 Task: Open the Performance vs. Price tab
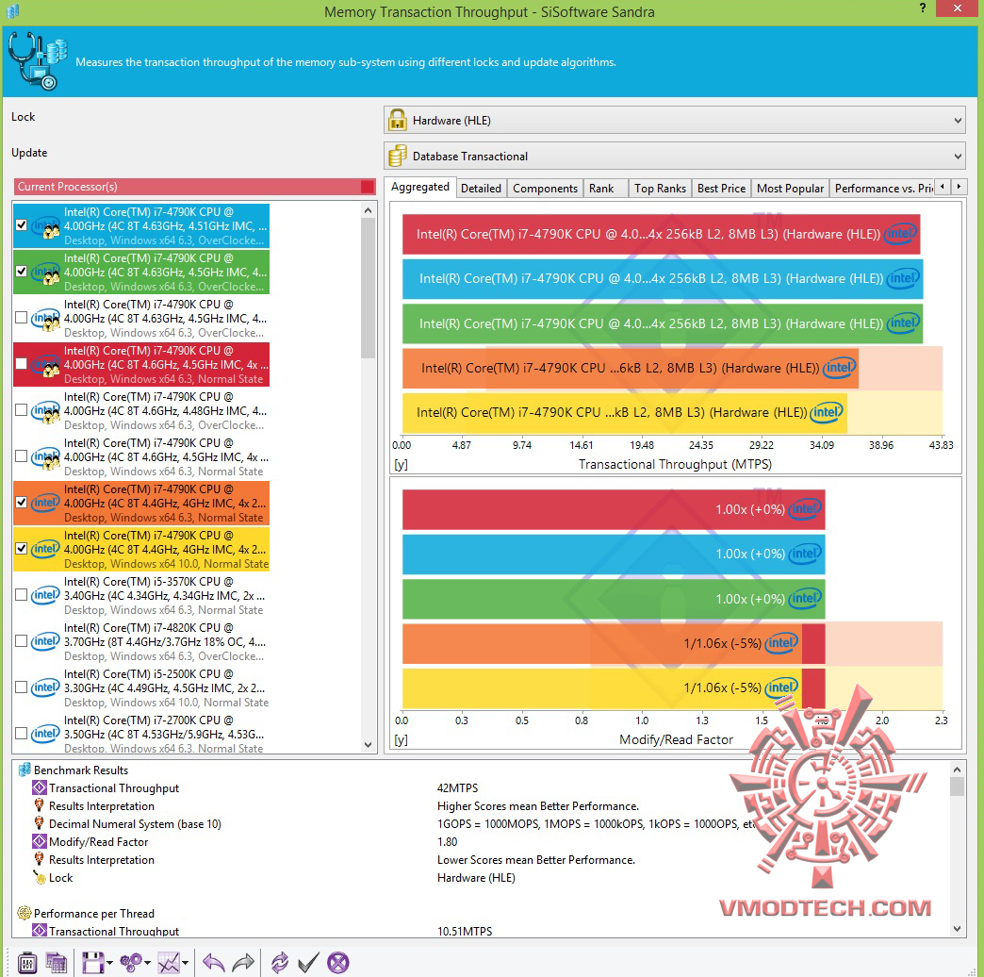point(882,189)
